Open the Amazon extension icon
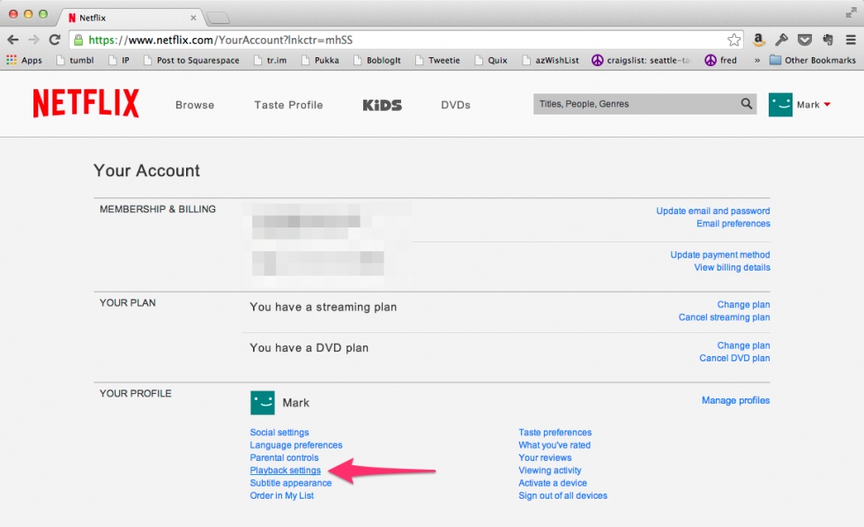 click(x=758, y=40)
